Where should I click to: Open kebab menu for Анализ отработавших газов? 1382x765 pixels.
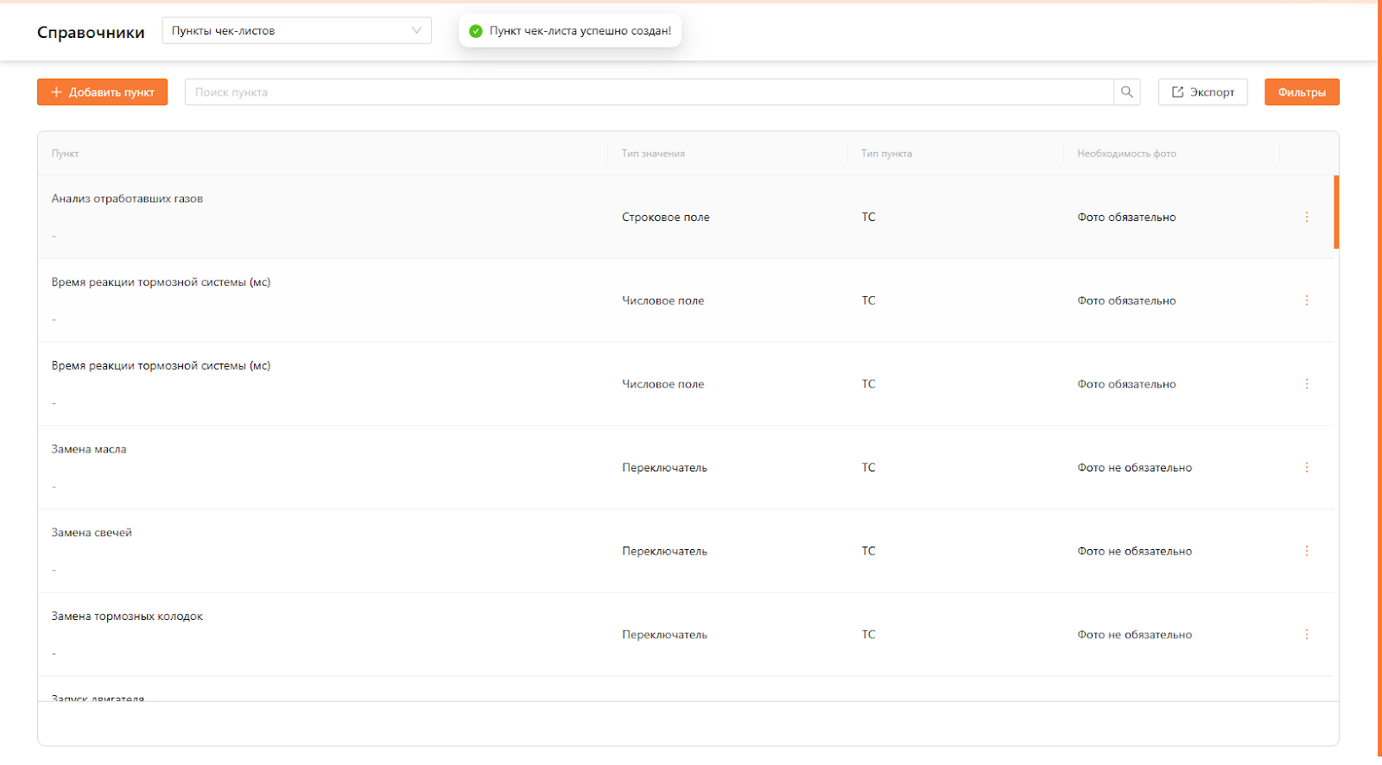pyautogui.click(x=1306, y=217)
